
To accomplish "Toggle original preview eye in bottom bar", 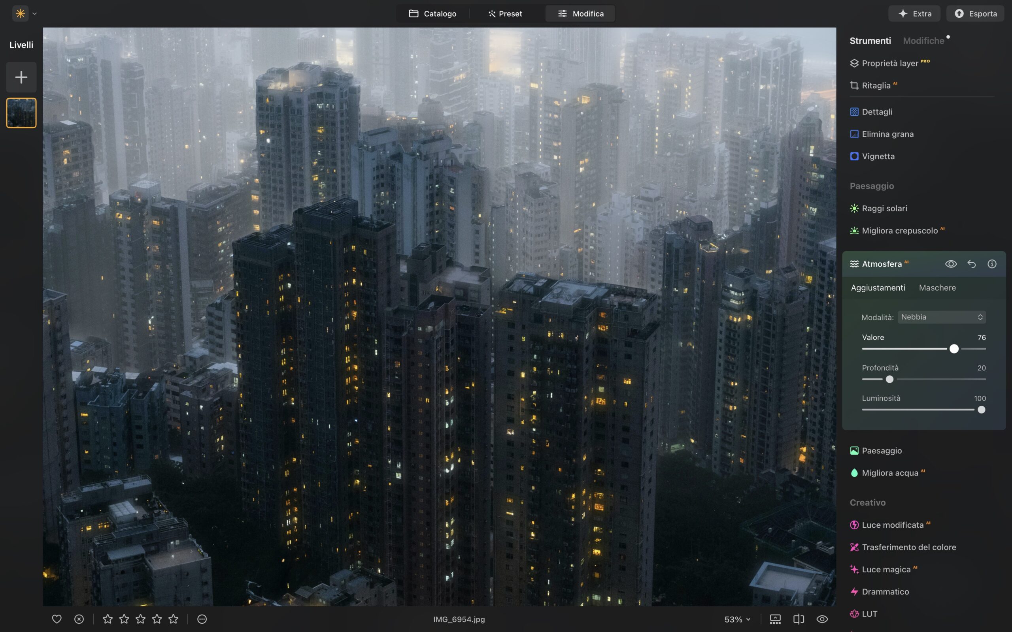I will click(822, 619).
